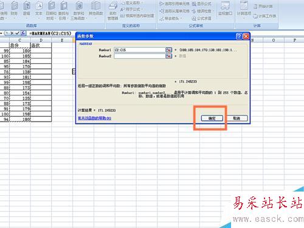Launch 公式求值 evaluate formula
Screen dimensions: 304x228
201,18
